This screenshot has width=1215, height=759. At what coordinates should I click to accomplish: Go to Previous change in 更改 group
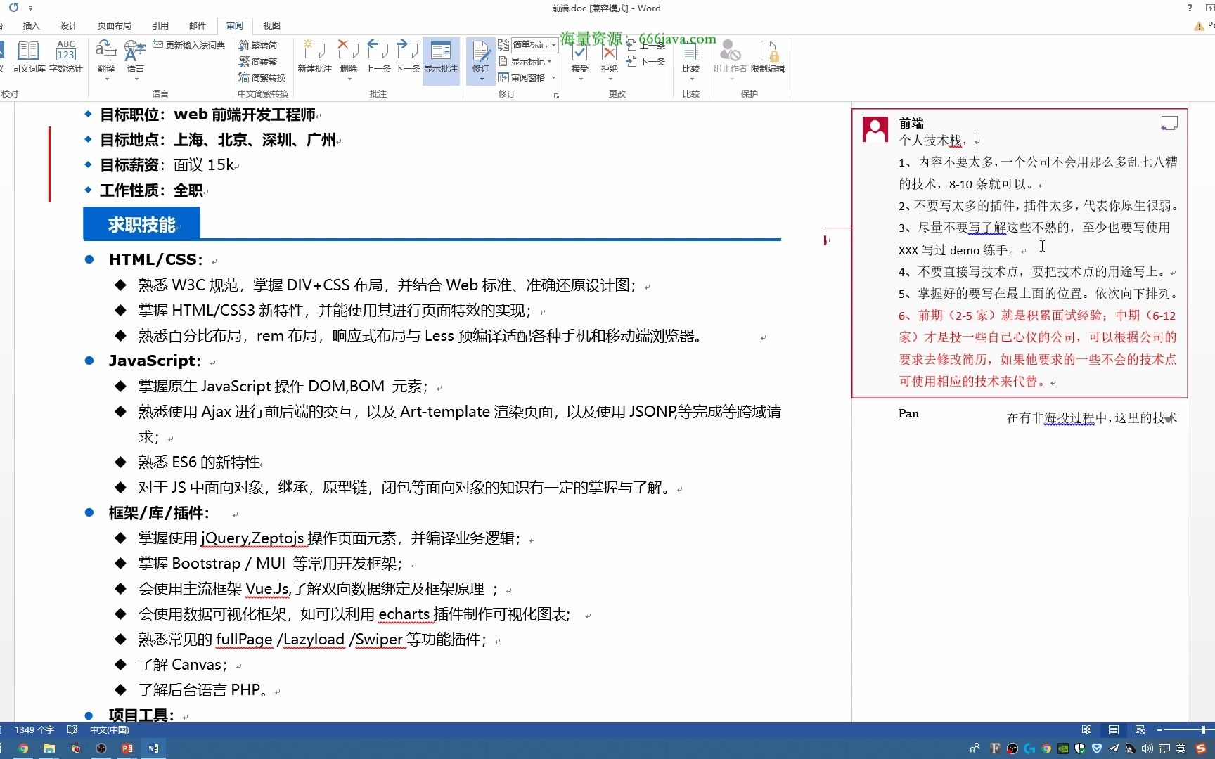pos(645,45)
